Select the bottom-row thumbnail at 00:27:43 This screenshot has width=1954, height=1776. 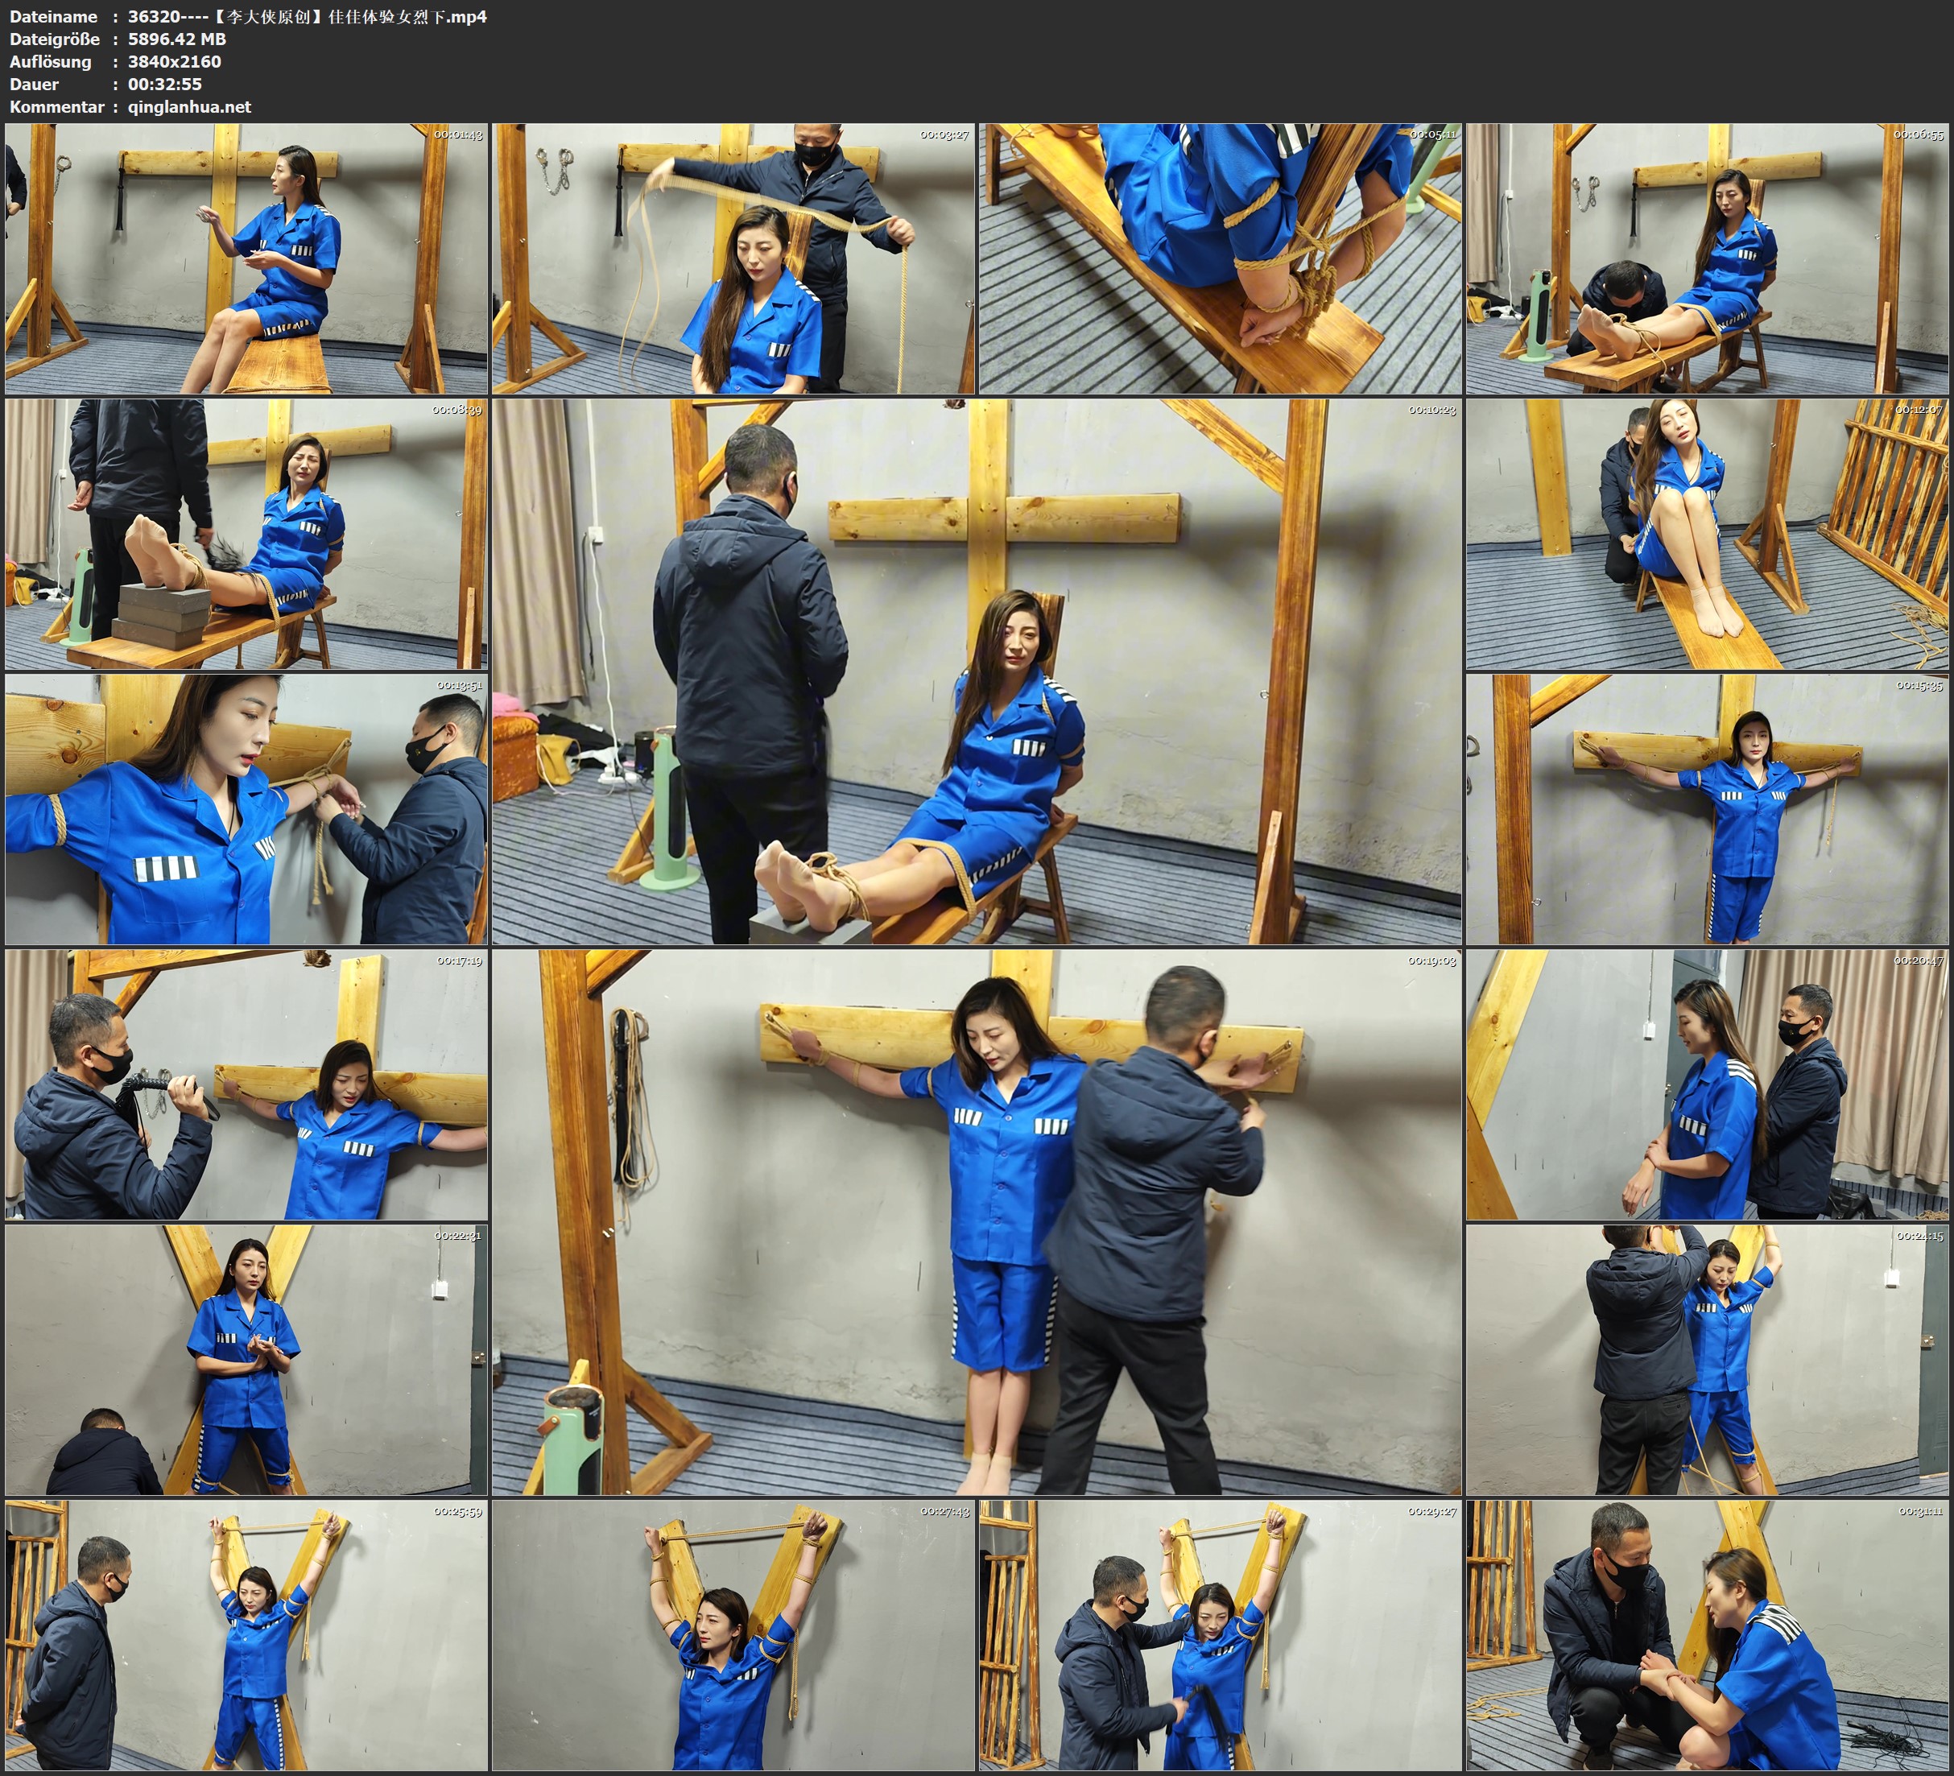click(x=733, y=1635)
